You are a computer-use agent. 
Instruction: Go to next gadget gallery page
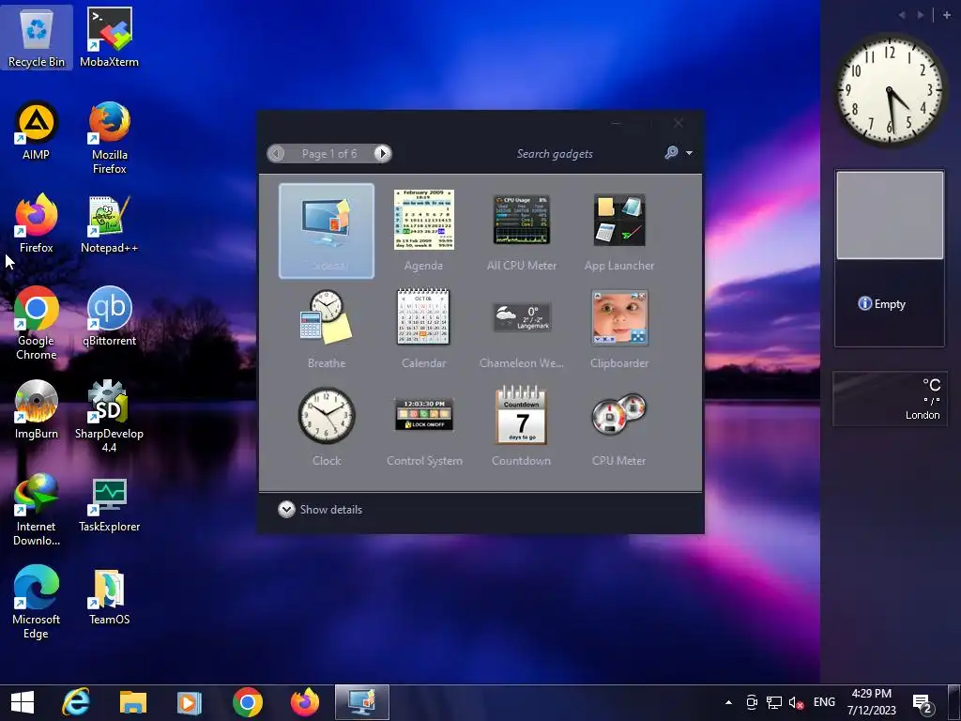pos(383,153)
